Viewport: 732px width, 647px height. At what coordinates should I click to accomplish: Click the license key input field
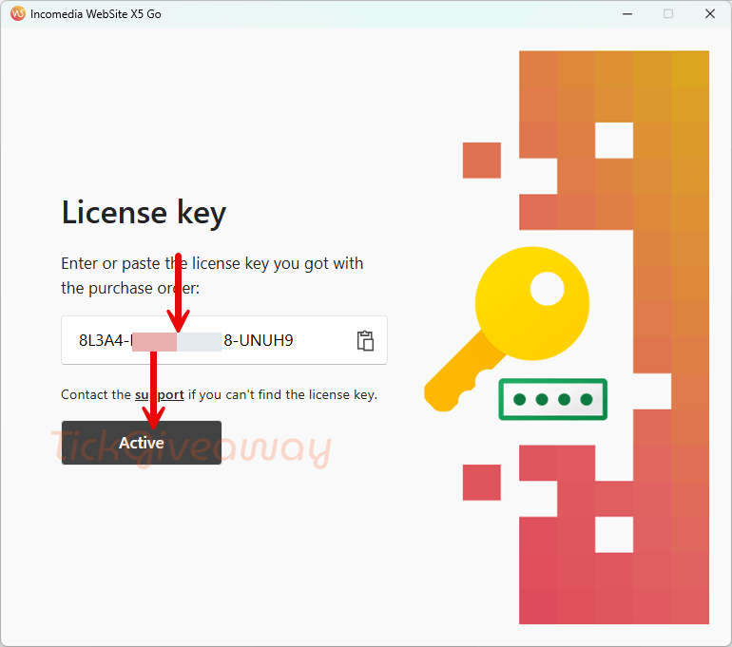point(224,340)
